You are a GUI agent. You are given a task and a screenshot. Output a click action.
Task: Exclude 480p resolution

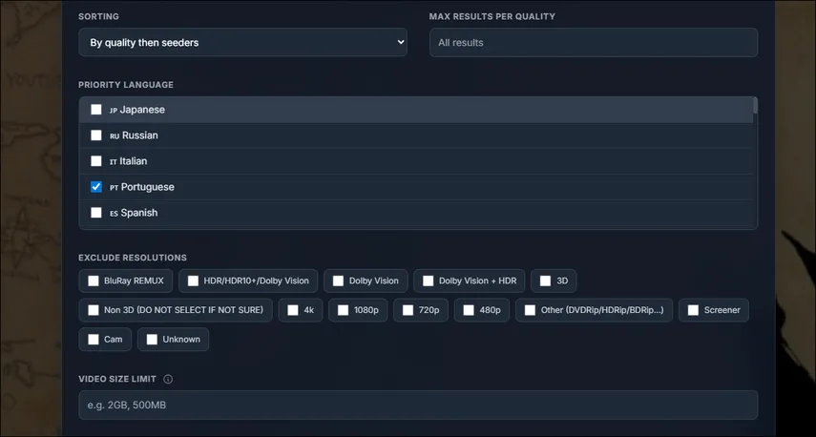pyautogui.click(x=469, y=310)
